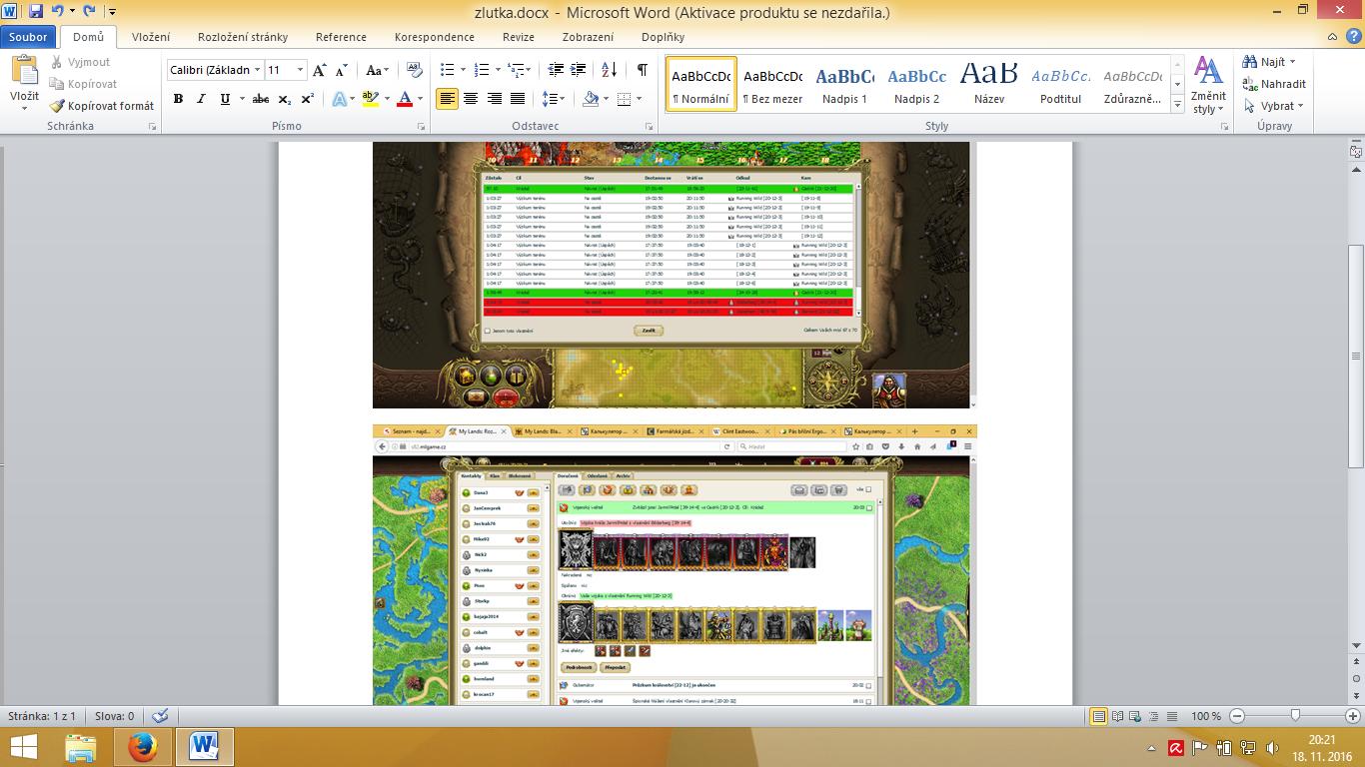Switch to the Vložení ribbon tab

click(x=151, y=37)
